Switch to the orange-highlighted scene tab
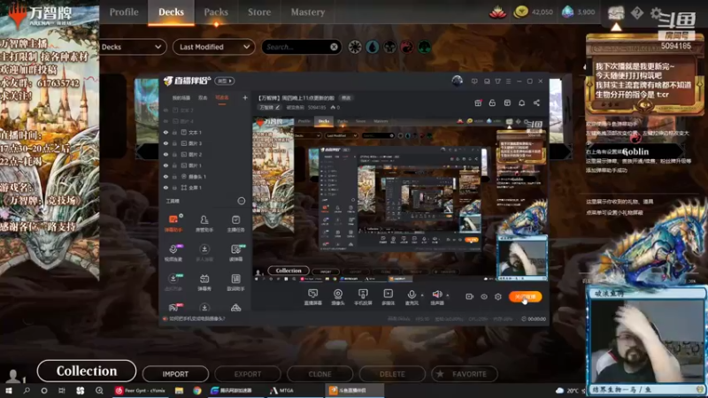708x398 pixels. tap(222, 98)
